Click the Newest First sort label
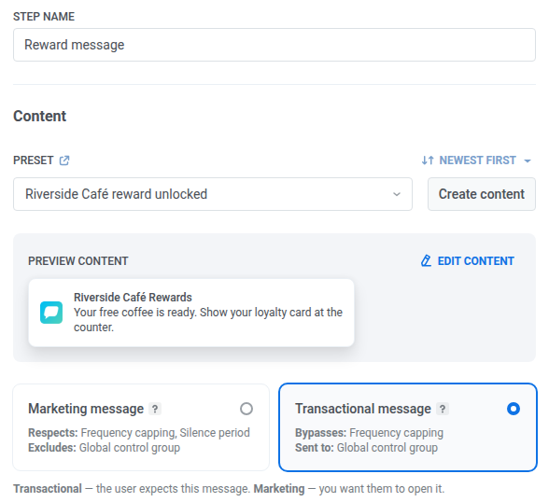 tap(478, 160)
